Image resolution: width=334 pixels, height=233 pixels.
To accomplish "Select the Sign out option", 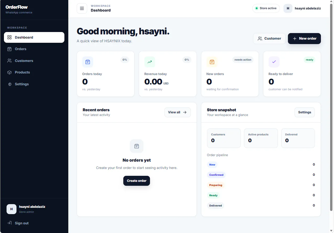I will click(34, 223).
